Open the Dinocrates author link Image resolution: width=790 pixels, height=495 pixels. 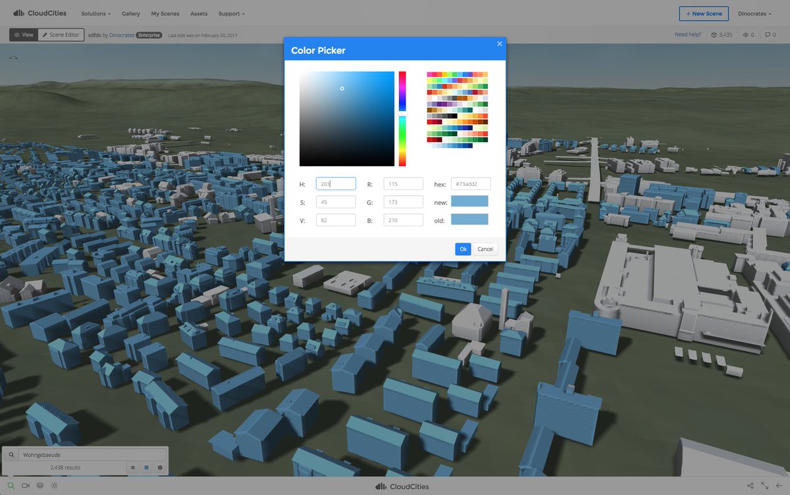click(x=122, y=35)
